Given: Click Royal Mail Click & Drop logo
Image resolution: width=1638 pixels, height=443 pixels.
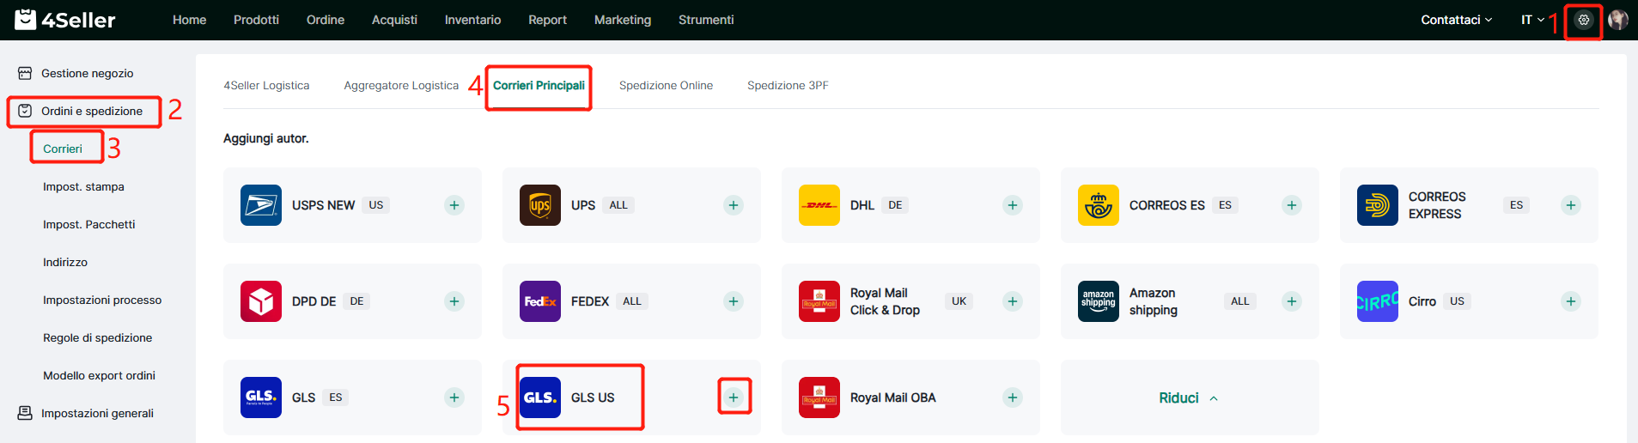Looking at the screenshot, I should point(819,301).
